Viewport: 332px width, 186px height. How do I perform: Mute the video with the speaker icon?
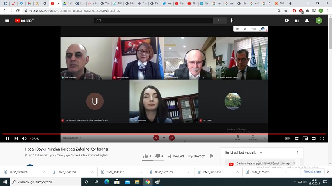(24, 138)
